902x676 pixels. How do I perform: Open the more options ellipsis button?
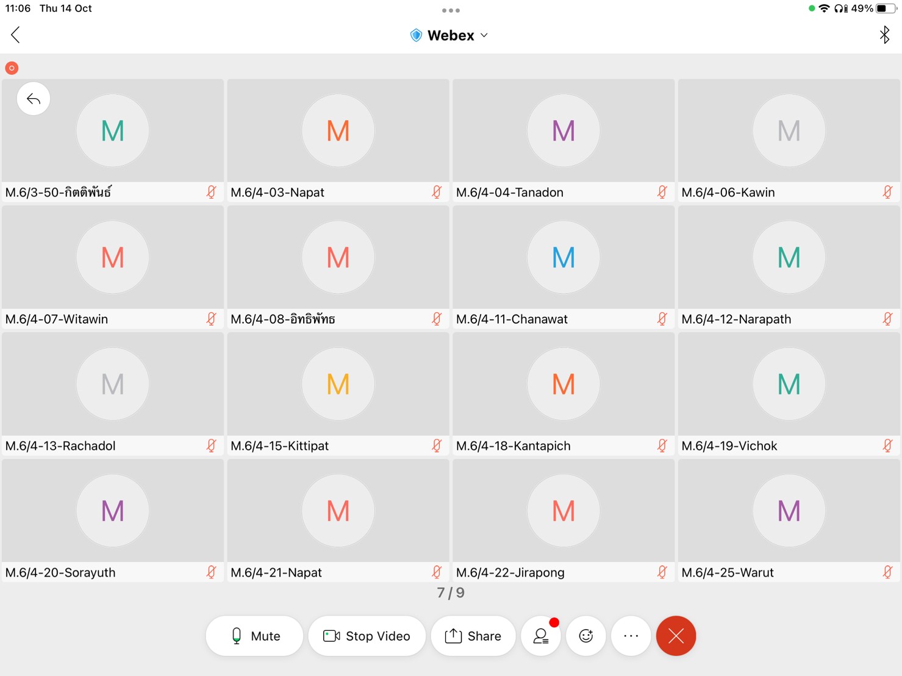(x=631, y=636)
